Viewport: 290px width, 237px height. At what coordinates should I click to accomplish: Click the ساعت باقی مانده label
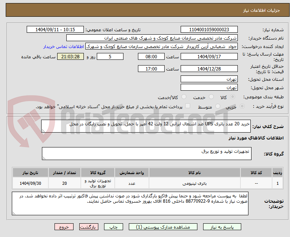coord(38,57)
